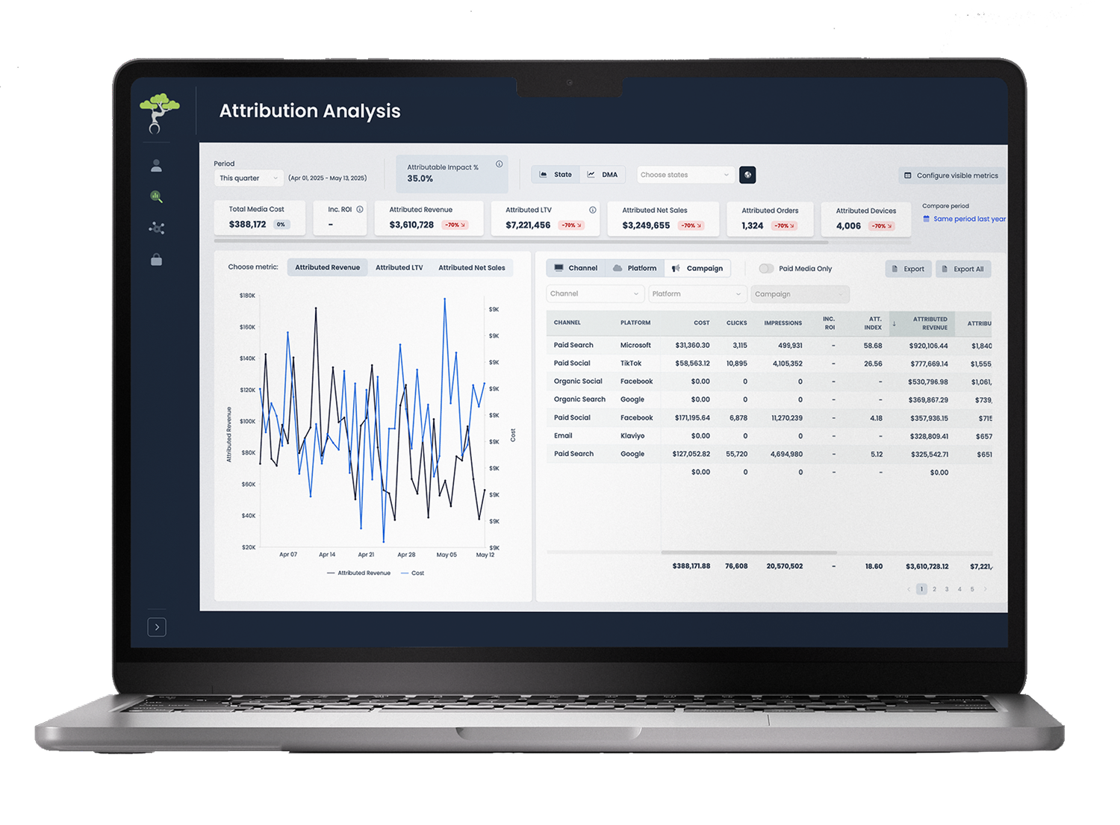Switch to the DMA view tab
This screenshot has height=825, width=1120.
pyautogui.click(x=603, y=175)
